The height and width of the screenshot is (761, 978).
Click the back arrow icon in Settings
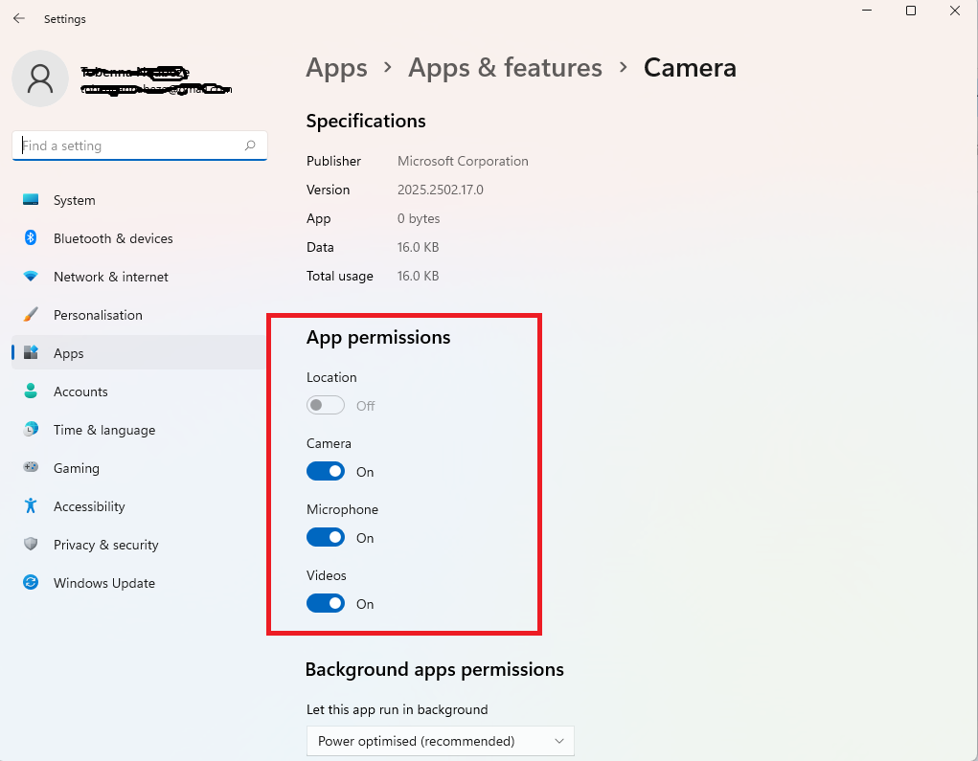click(x=19, y=18)
